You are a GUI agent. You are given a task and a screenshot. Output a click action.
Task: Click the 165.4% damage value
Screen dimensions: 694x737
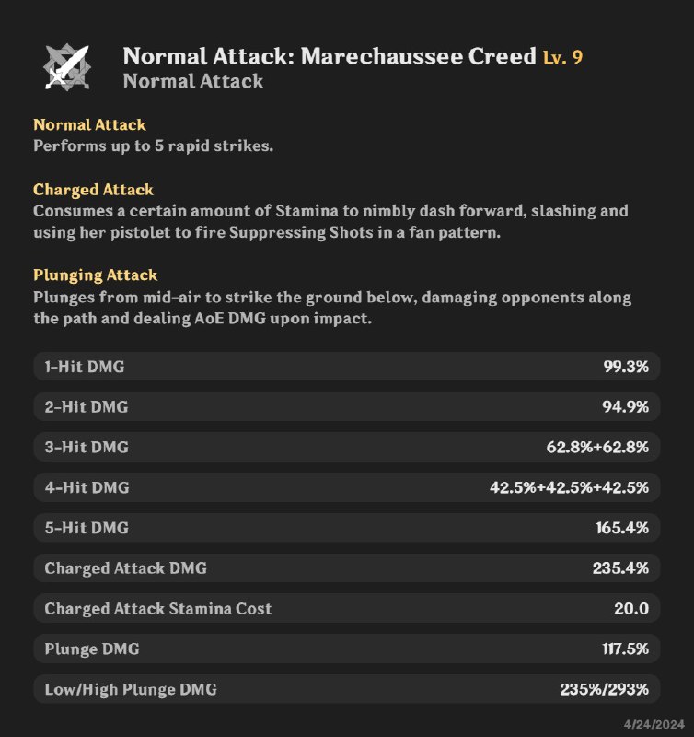coord(622,528)
